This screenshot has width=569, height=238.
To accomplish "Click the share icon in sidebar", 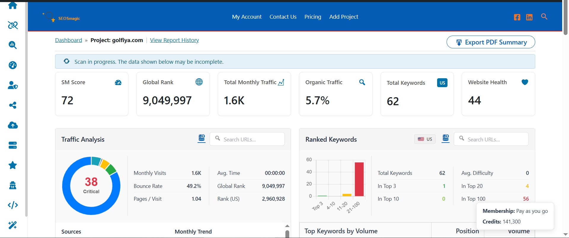I will (x=13, y=105).
